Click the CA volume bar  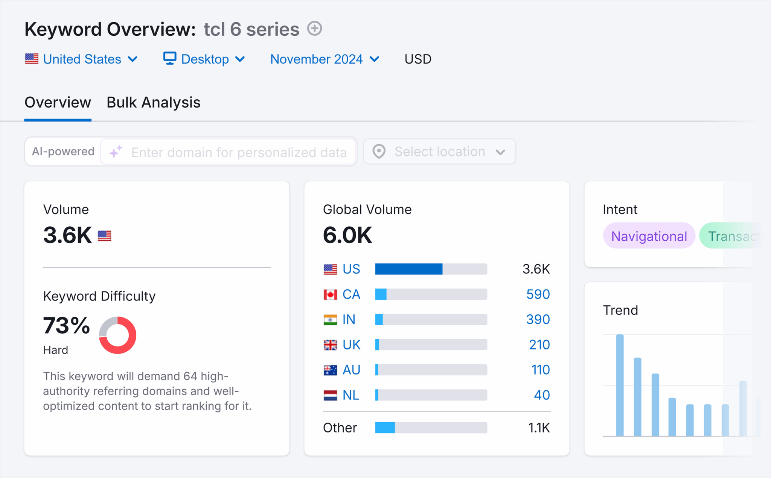coord(431,294)
